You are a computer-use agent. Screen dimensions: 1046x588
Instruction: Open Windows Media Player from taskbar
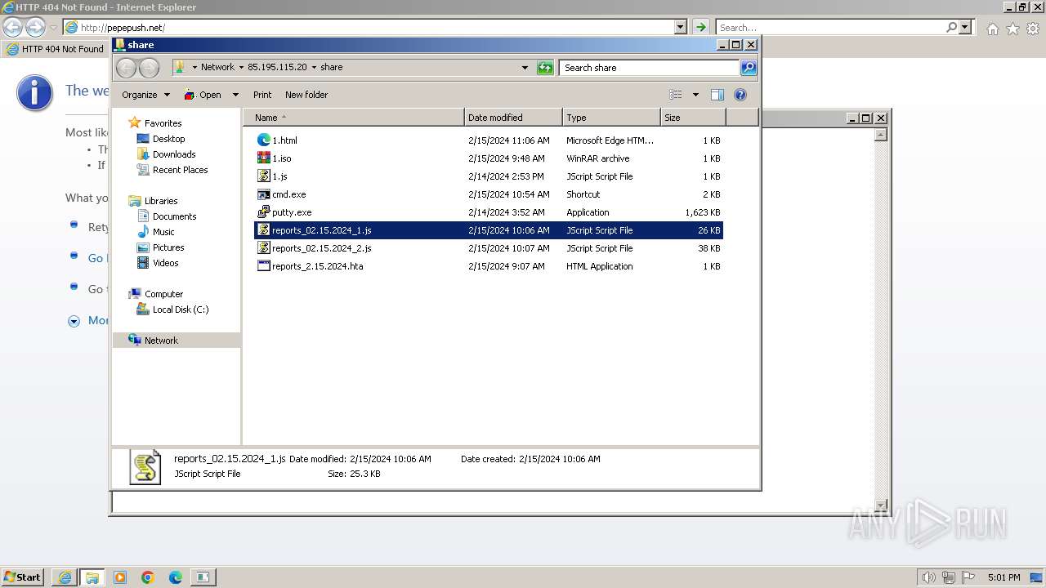pyautogui.click(x=120, y=577)
